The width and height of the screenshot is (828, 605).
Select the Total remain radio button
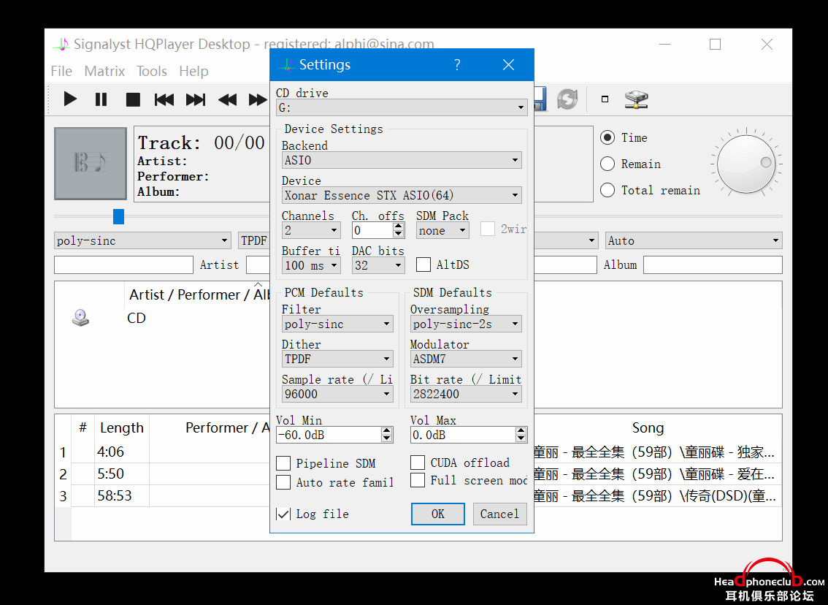point(607,190)
